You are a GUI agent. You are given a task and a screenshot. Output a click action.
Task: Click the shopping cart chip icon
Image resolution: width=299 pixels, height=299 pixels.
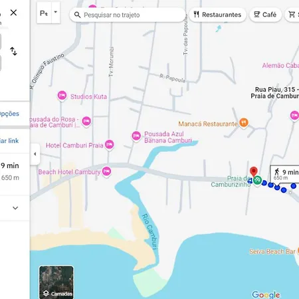tap(292, 15)
